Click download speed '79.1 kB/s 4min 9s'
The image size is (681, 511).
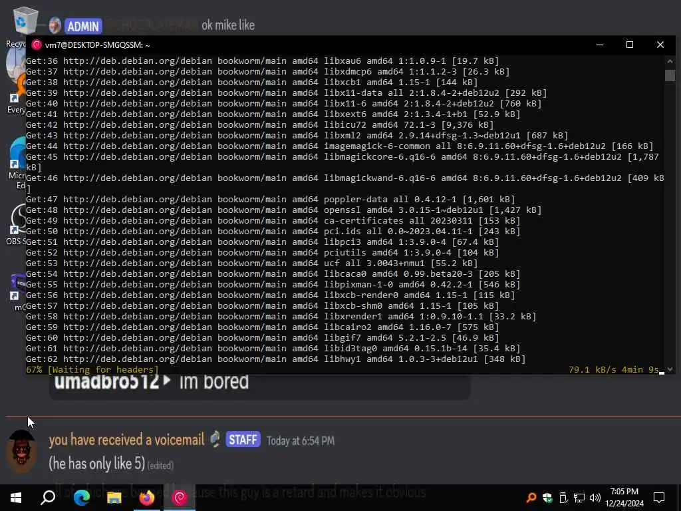614,370
